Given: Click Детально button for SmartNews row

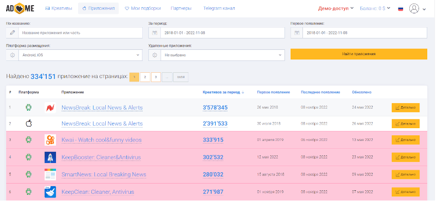Looking at the screenshot, I should [406, 174].
